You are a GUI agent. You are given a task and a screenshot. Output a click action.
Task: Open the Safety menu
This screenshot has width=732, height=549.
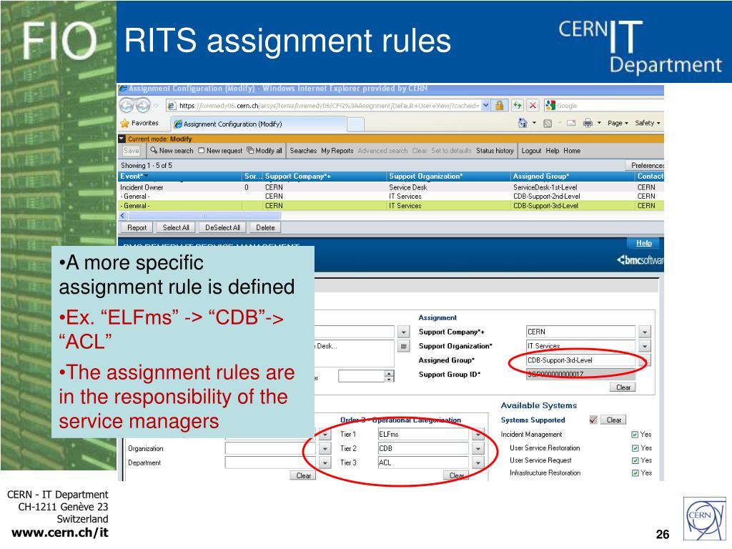(647, 123)
